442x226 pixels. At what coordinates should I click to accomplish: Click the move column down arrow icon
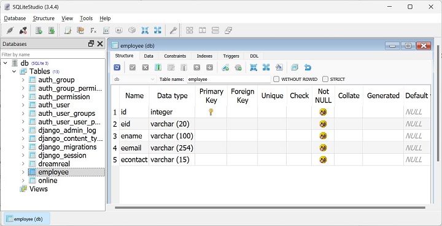coord(209,67)
